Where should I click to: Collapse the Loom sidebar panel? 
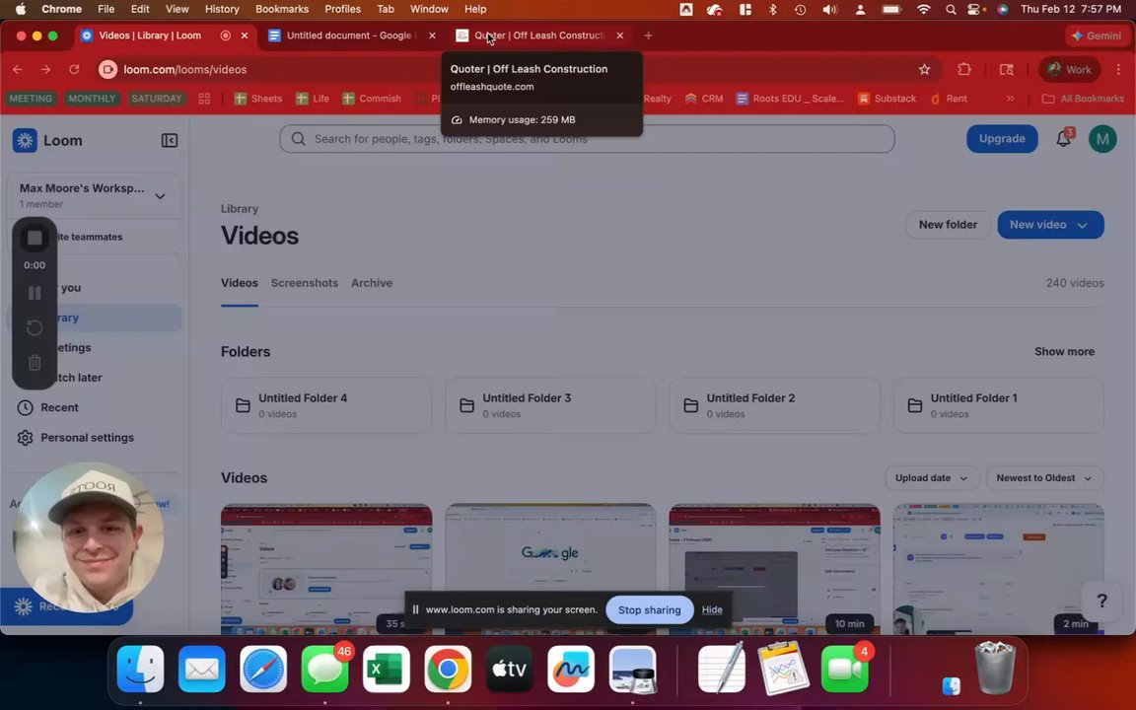point(170,141)
